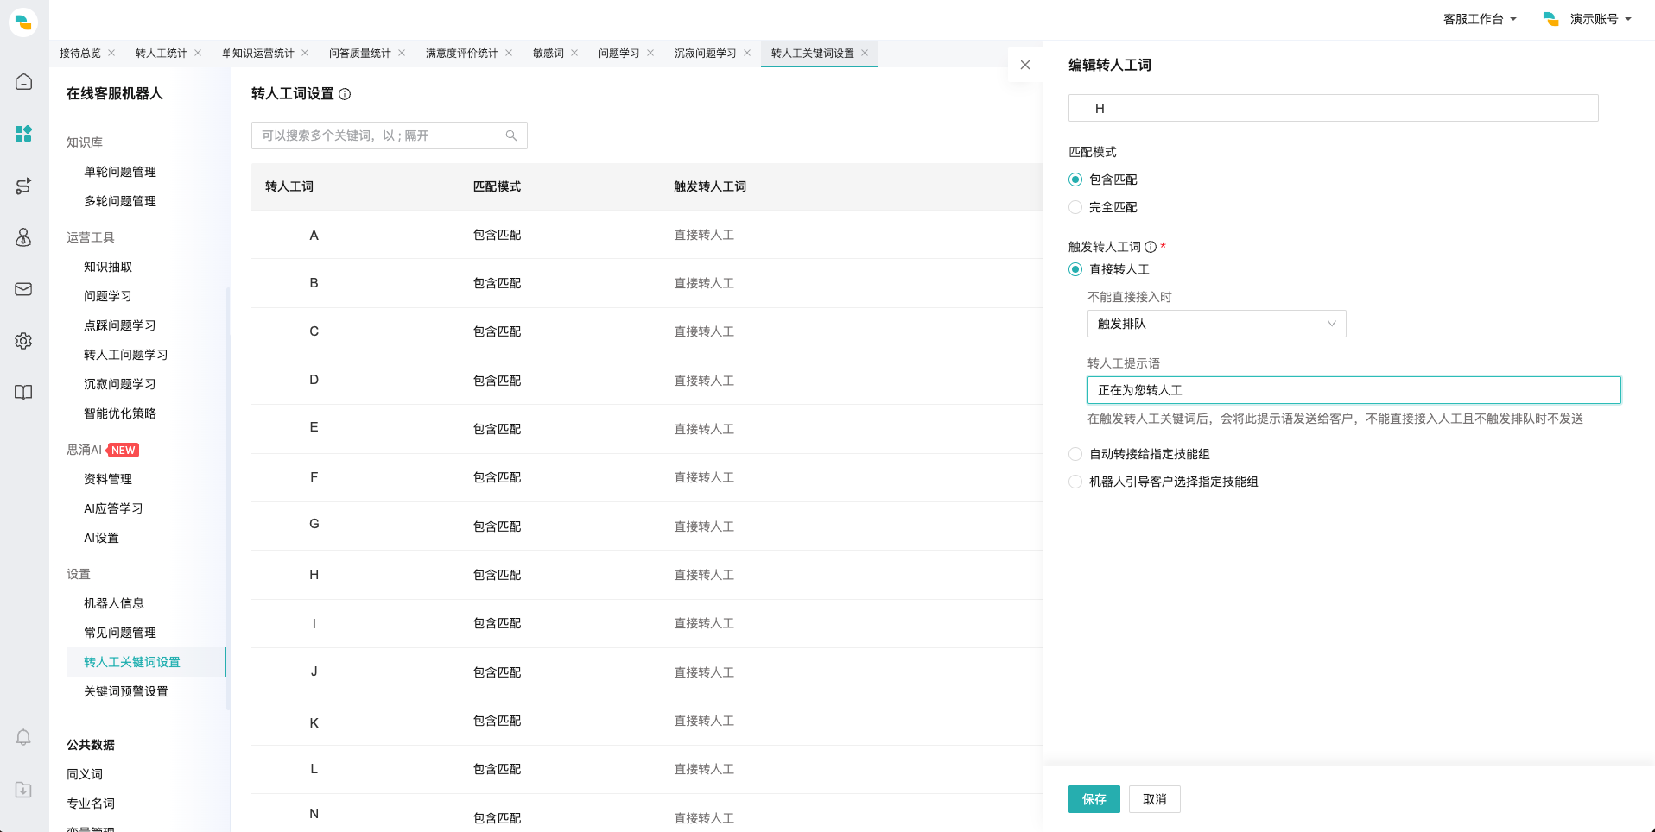This screenshot has height=832, width=1655.
Task: Close the 单知识运营统计 tab
Action: [x=305, y=53]
